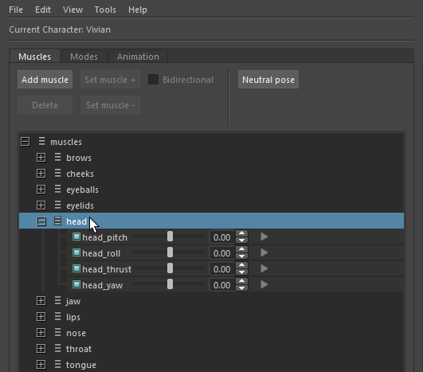The width and height of the screenshot is (423, 372).
Task: Click the group list icon beside brows
Action: (57, 157)
